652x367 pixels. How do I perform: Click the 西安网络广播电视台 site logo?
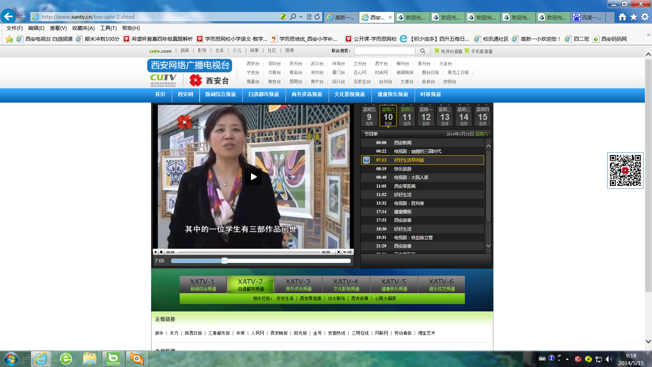(189, 65)
